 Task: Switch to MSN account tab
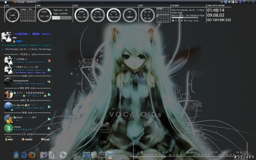click(9, 140)
